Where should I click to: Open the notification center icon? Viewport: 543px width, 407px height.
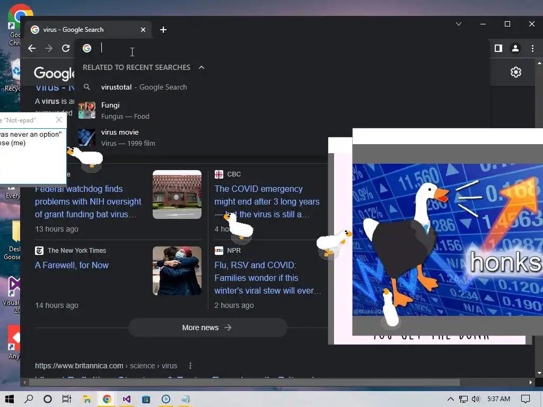[526, 399]
